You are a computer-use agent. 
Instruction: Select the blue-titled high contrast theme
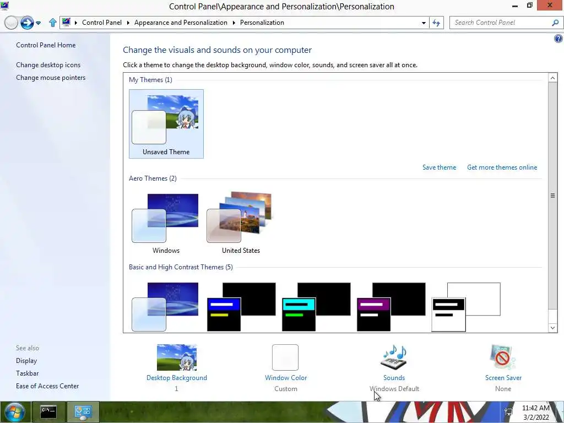click(x=241, y=306)
